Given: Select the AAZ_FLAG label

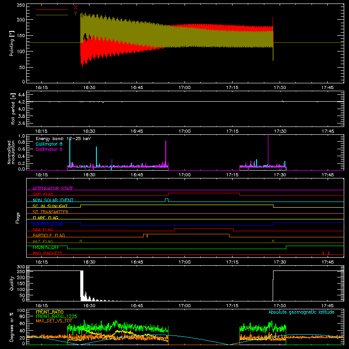Looking at the screenshot, I should [x=43, y=241].
